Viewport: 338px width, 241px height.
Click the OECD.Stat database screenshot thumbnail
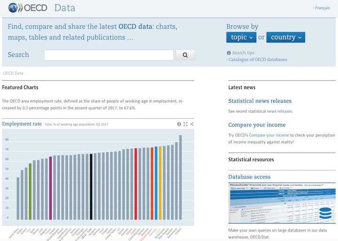pyautogui.click(x=282, y=203)
